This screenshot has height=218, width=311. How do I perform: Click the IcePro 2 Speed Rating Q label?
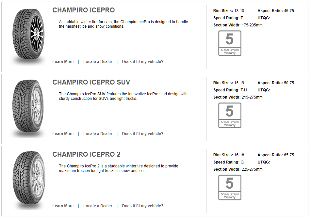228,162
